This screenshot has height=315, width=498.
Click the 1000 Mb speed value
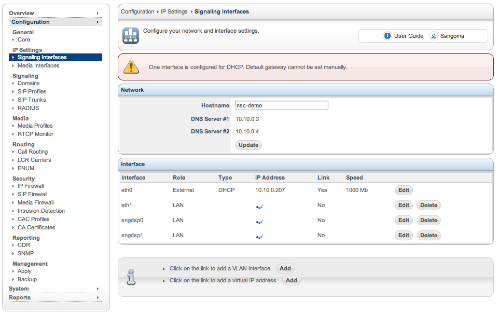coord(357,190)
